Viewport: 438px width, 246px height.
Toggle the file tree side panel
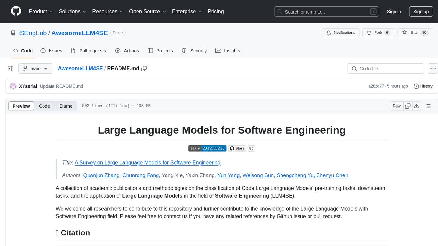(11, 69)
